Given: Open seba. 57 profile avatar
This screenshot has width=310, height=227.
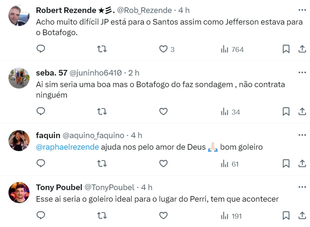Looking at the screenshot, I should coord(19,78).
